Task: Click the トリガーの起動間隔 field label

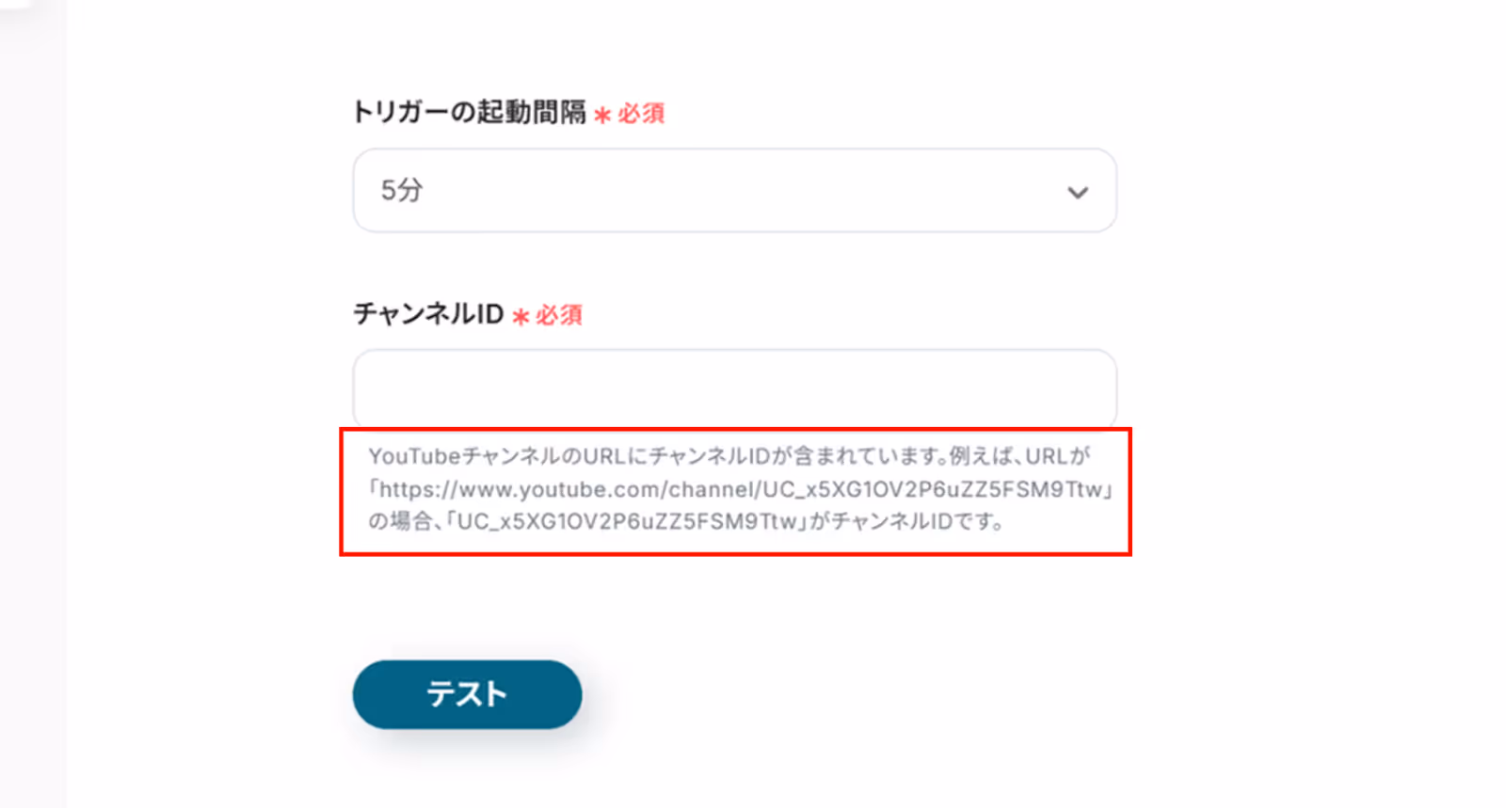Action: tap(469, 112)
